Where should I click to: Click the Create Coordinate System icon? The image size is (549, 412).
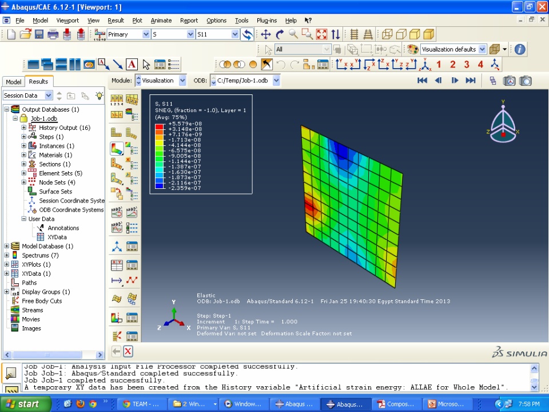tap(117, 247)
